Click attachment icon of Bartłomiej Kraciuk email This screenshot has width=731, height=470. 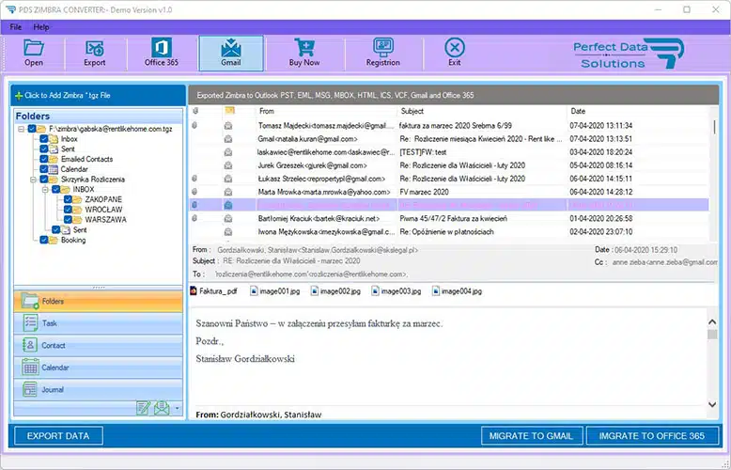194,218
